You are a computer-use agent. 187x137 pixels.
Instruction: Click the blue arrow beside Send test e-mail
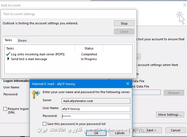click(8, 59)
